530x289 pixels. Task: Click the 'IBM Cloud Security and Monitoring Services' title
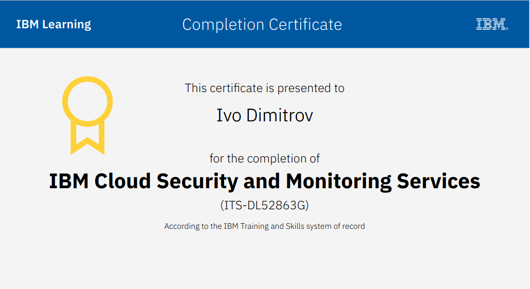point(265,181)
